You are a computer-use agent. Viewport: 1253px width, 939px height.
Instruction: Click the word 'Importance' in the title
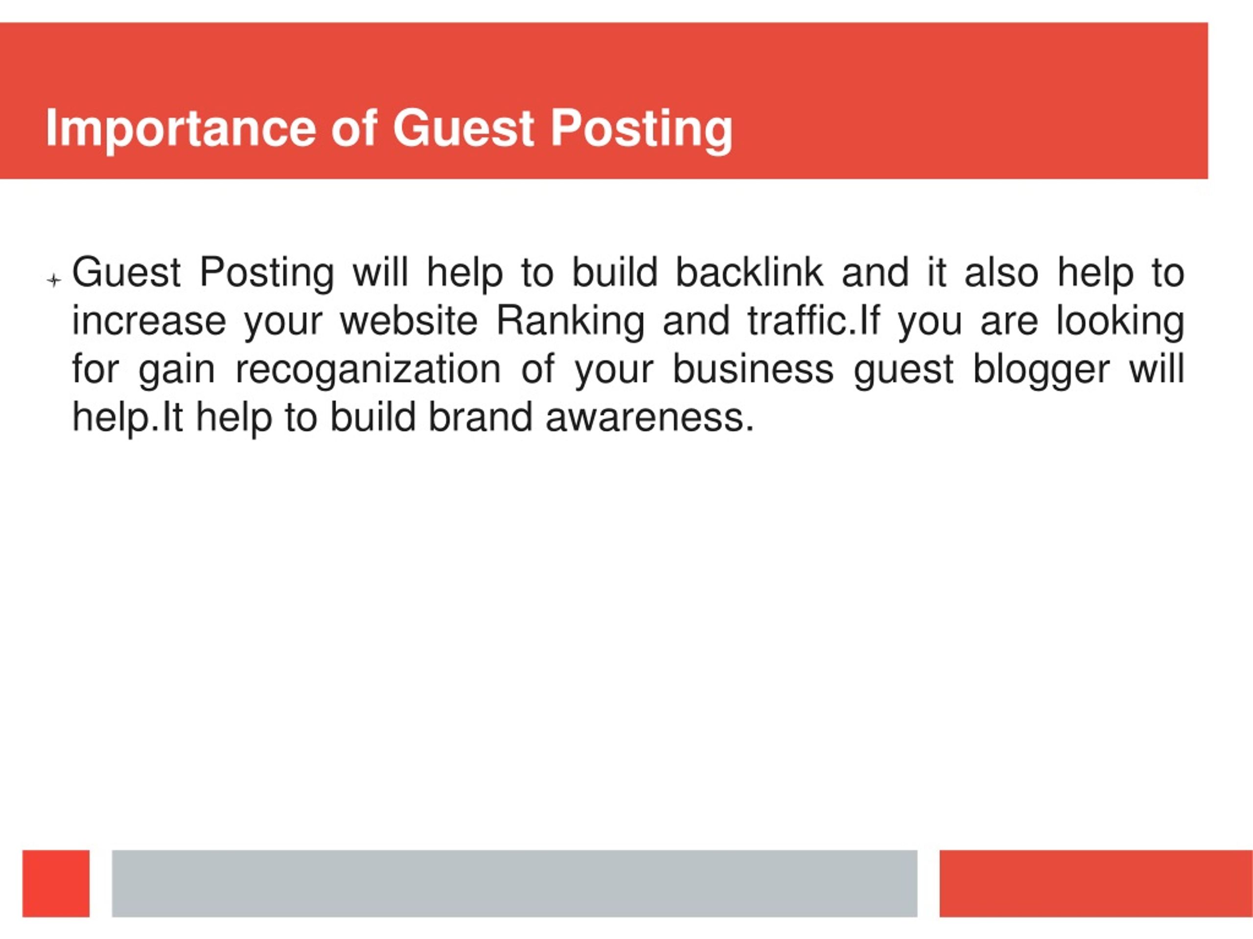[181, 129]
